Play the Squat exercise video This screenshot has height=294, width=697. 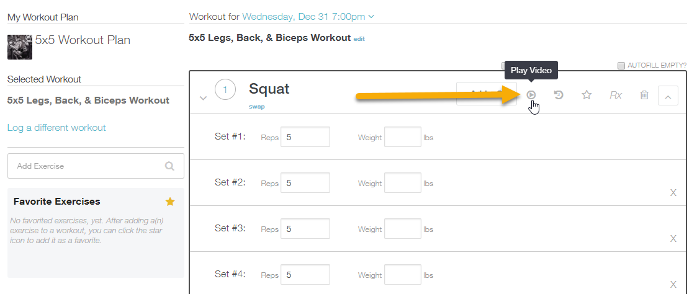point(531,95)
